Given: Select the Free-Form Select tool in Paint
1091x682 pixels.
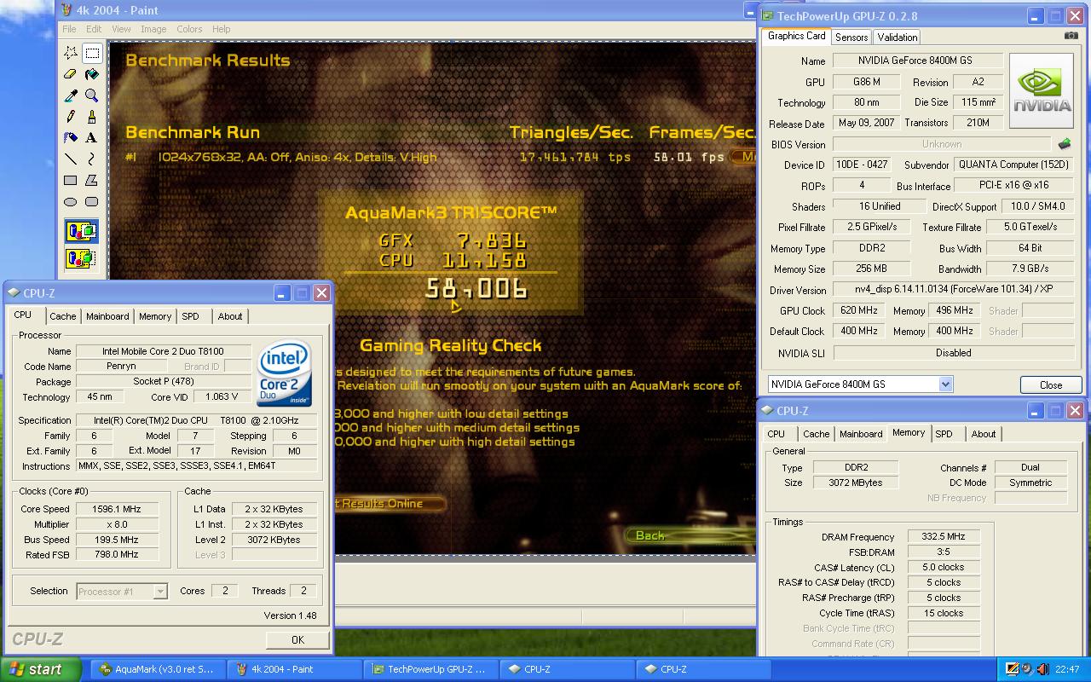Looking at the screenshot, I should click(71, 53).
